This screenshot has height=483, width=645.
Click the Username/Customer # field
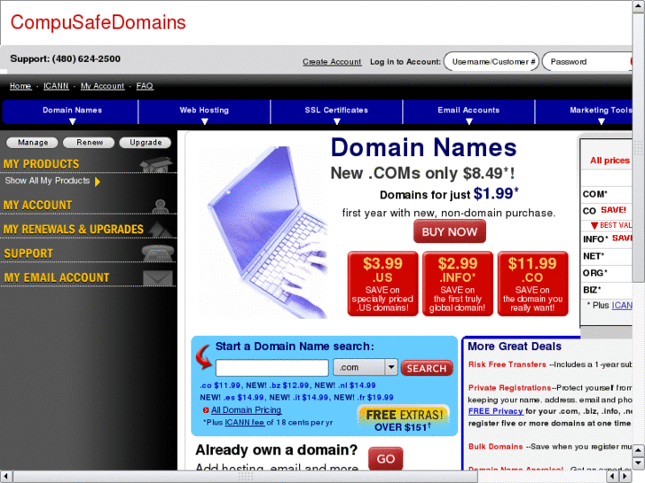click(x=492, y=62)
